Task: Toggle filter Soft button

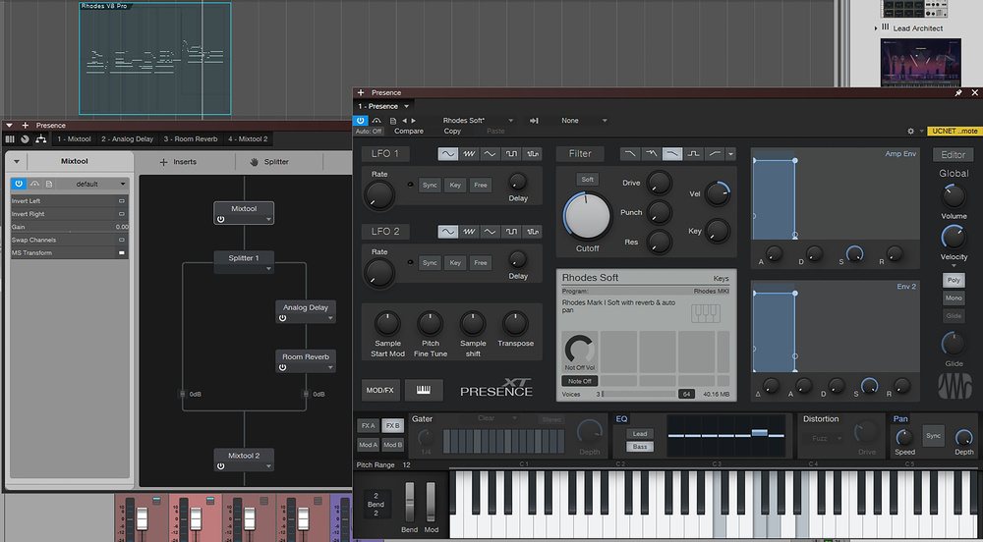Action: pyautogui.click(x=588, y=180)
